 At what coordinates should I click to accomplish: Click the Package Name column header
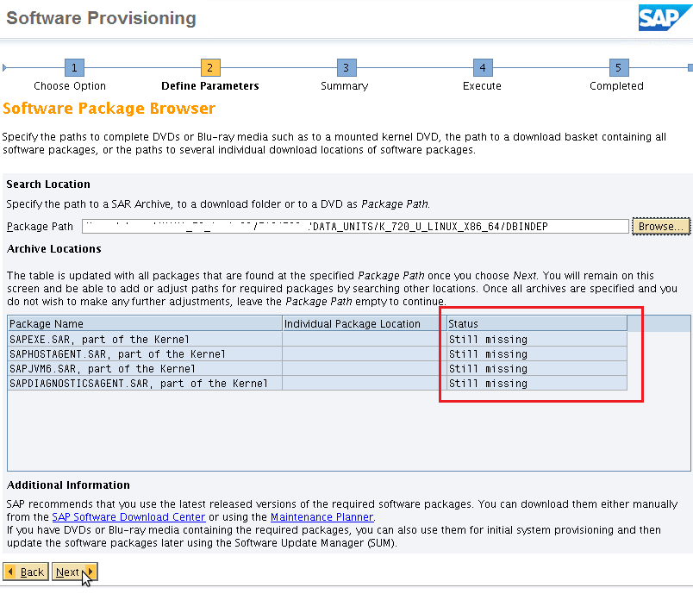[x=145, y=323]
